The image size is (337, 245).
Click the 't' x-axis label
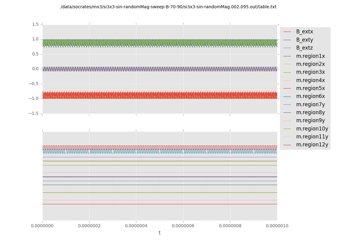(x=160, y=233)
